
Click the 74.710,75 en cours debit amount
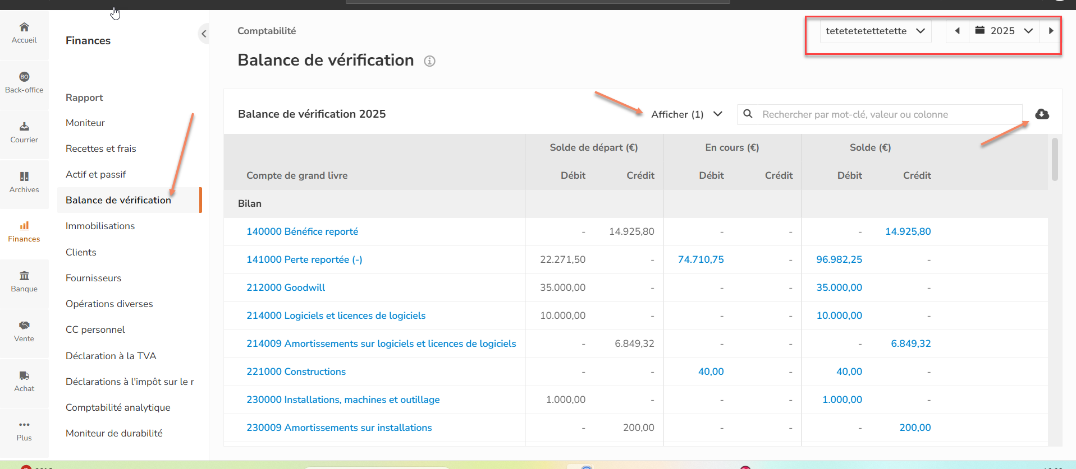tap(701, 259)
